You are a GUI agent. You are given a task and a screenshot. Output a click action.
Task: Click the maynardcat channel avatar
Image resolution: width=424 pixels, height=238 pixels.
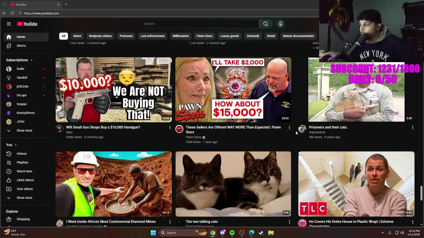pos(302,129)
